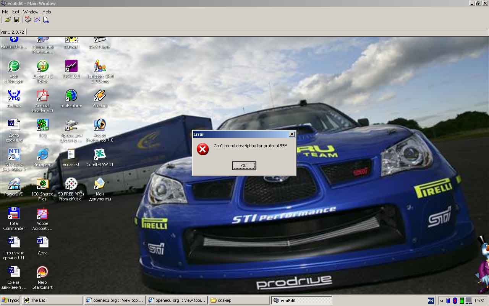Select the CorelDRAW 11 desktop icon
This screenshot has height=306, width=489.
pos(100,158)
